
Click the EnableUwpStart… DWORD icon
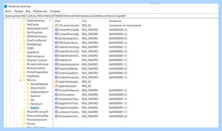[56, 73]
